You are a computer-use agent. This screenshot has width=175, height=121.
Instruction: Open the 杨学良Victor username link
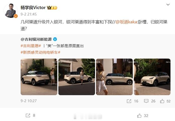pos(33,8)
